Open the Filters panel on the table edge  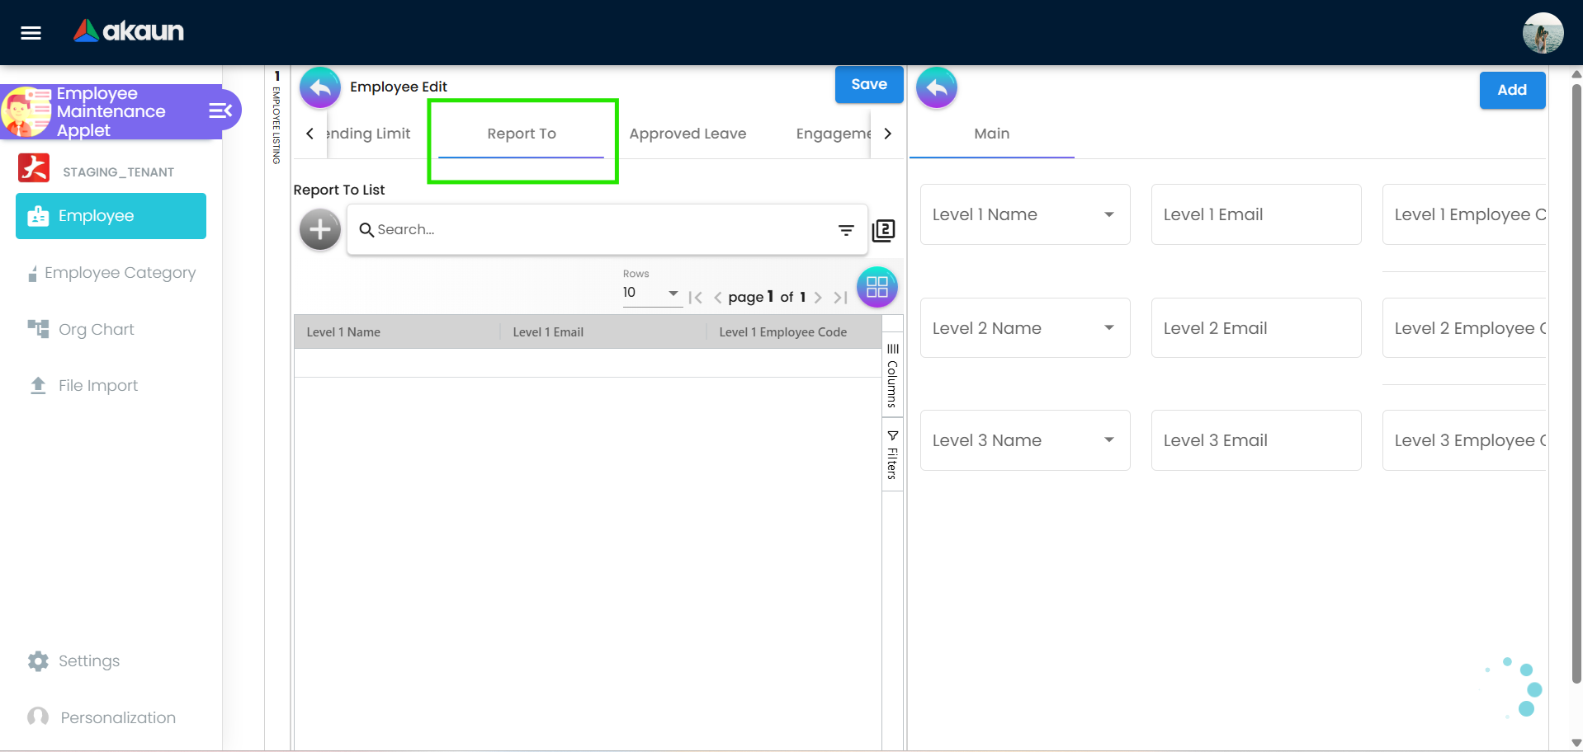coord(891,454)
